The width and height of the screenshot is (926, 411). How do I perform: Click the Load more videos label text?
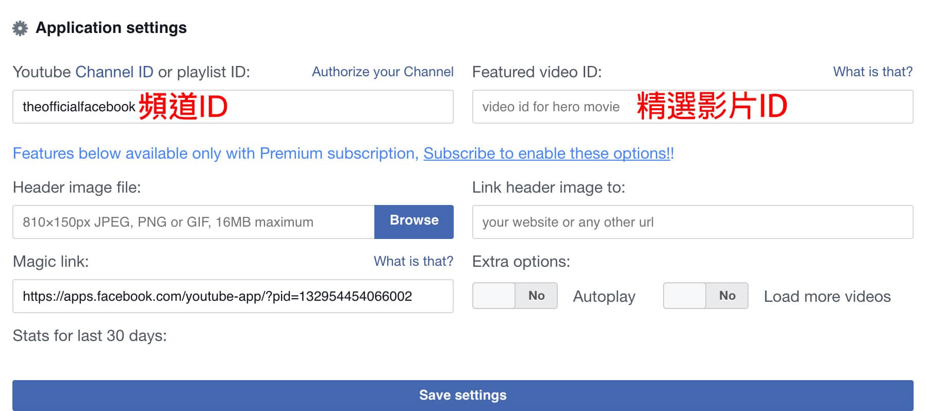click(827, 297)
